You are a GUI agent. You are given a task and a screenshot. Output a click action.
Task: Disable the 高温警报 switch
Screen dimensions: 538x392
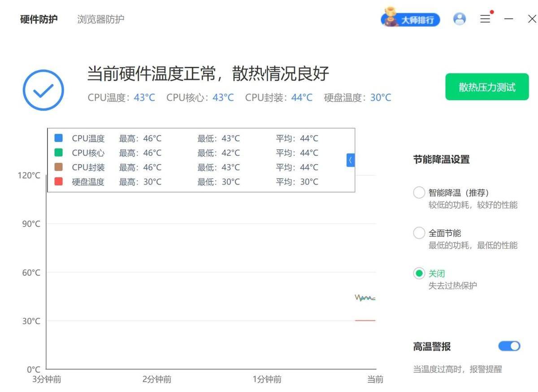coord(509,346)
